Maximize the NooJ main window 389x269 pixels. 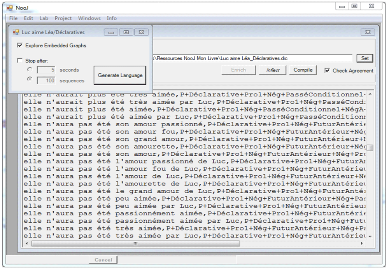354,7
